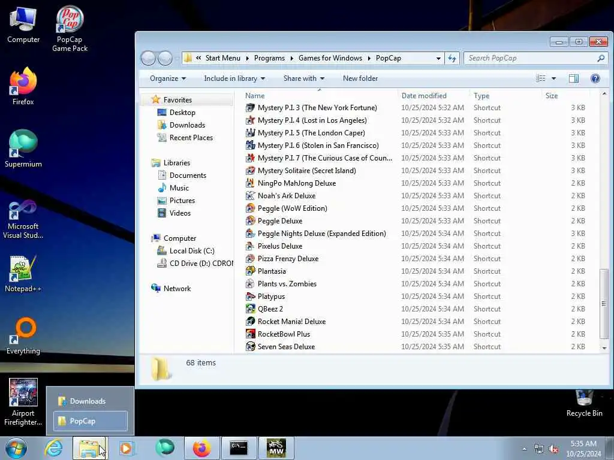Open Supermium from the taskbar
The image size is (614, 460).
[164, 448]
